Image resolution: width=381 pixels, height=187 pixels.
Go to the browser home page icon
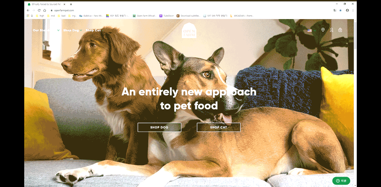click(x=45, y=10)
